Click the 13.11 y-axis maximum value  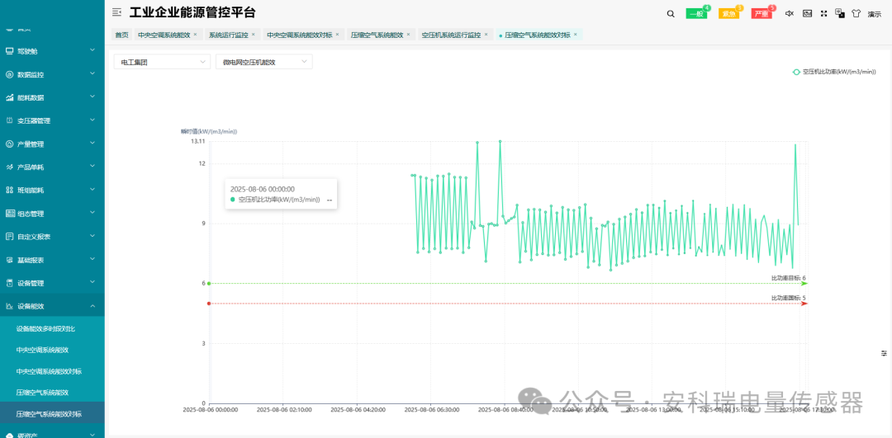[x=197, y=141]
